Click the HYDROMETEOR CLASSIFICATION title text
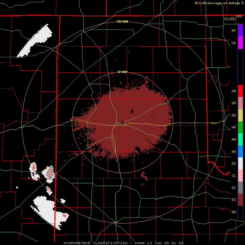The height and width of the screenshot is (245, 245). coord(96,243)
